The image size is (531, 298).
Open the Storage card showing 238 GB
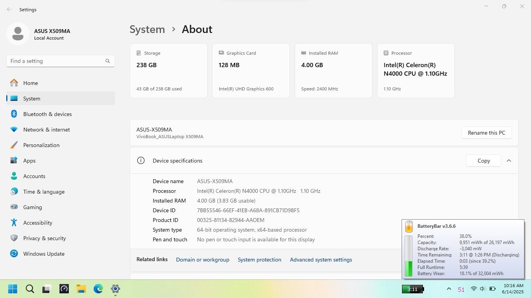tap(169, 71)
